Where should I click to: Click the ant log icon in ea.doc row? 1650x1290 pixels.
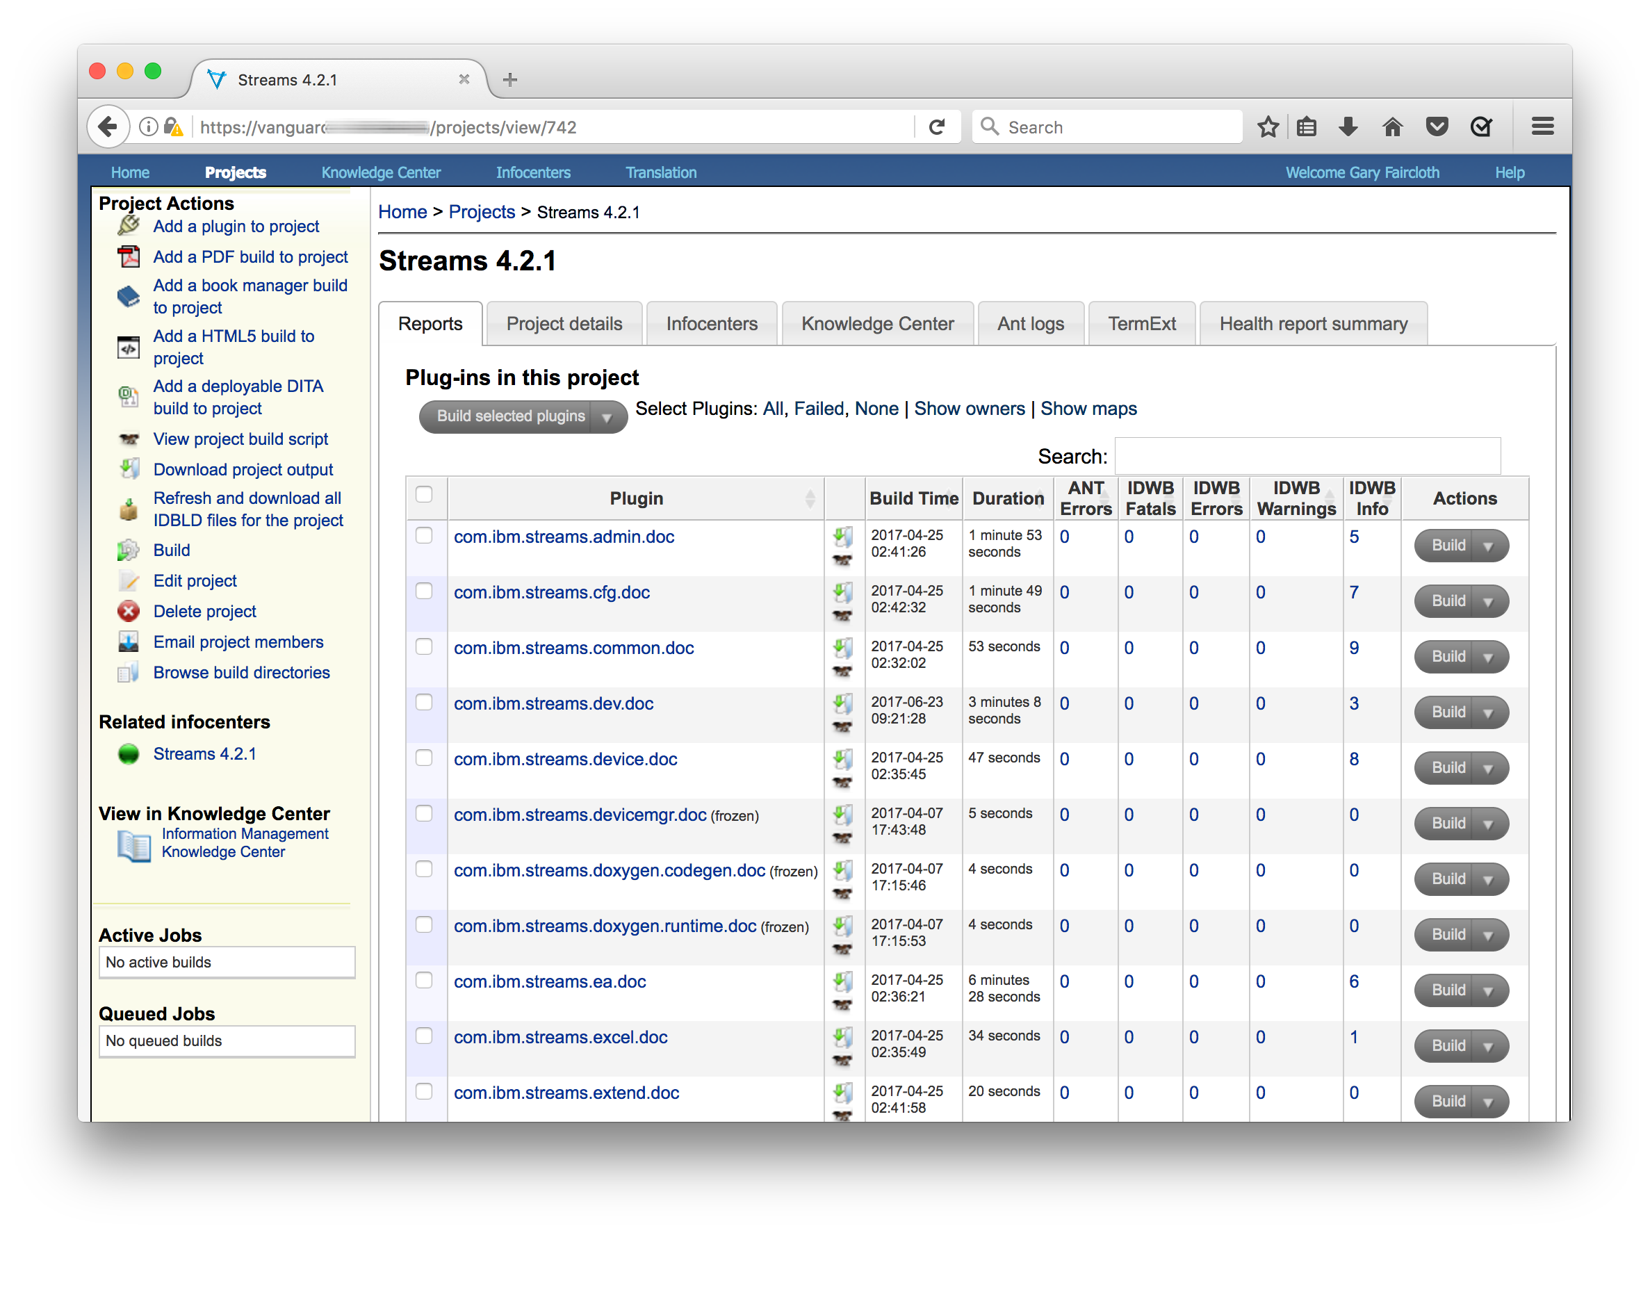(842, 1005)
